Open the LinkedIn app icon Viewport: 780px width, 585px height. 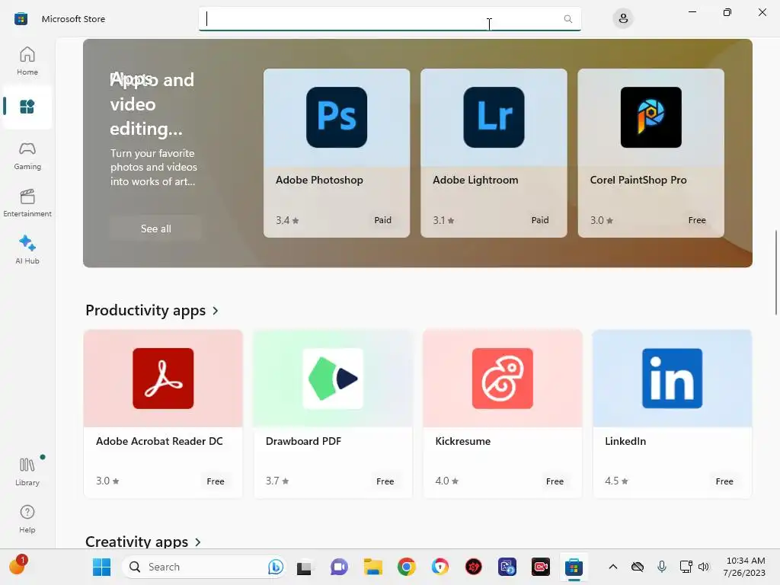point(672,379)
